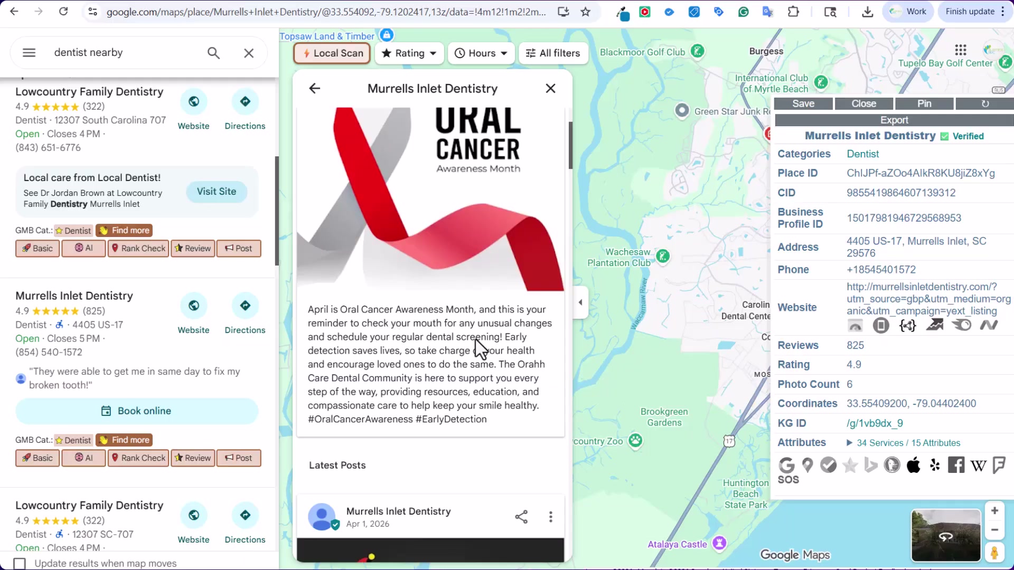Open Chrome extensions puzzle icon
Viewport: 1014px width, 570px height.
[x=793, y=12]
